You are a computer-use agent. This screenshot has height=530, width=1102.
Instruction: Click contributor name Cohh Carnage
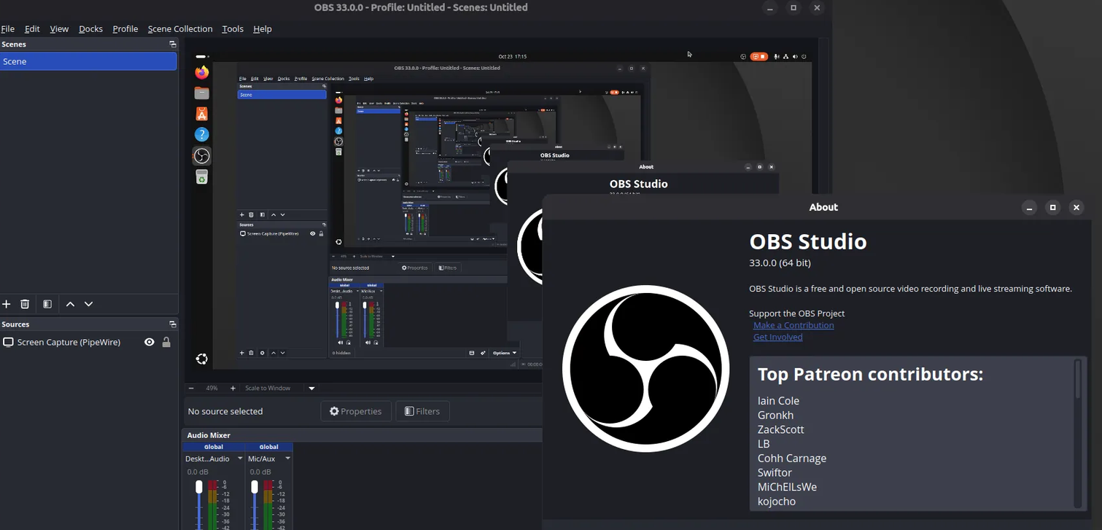792,459
